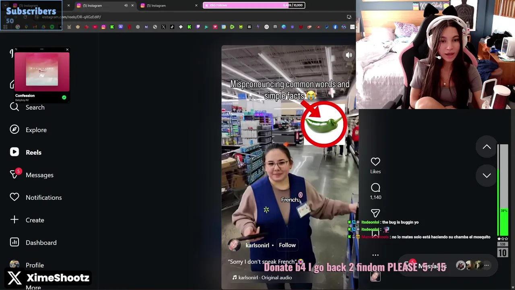Open the ChatGPT bookmark

(138, 27)
